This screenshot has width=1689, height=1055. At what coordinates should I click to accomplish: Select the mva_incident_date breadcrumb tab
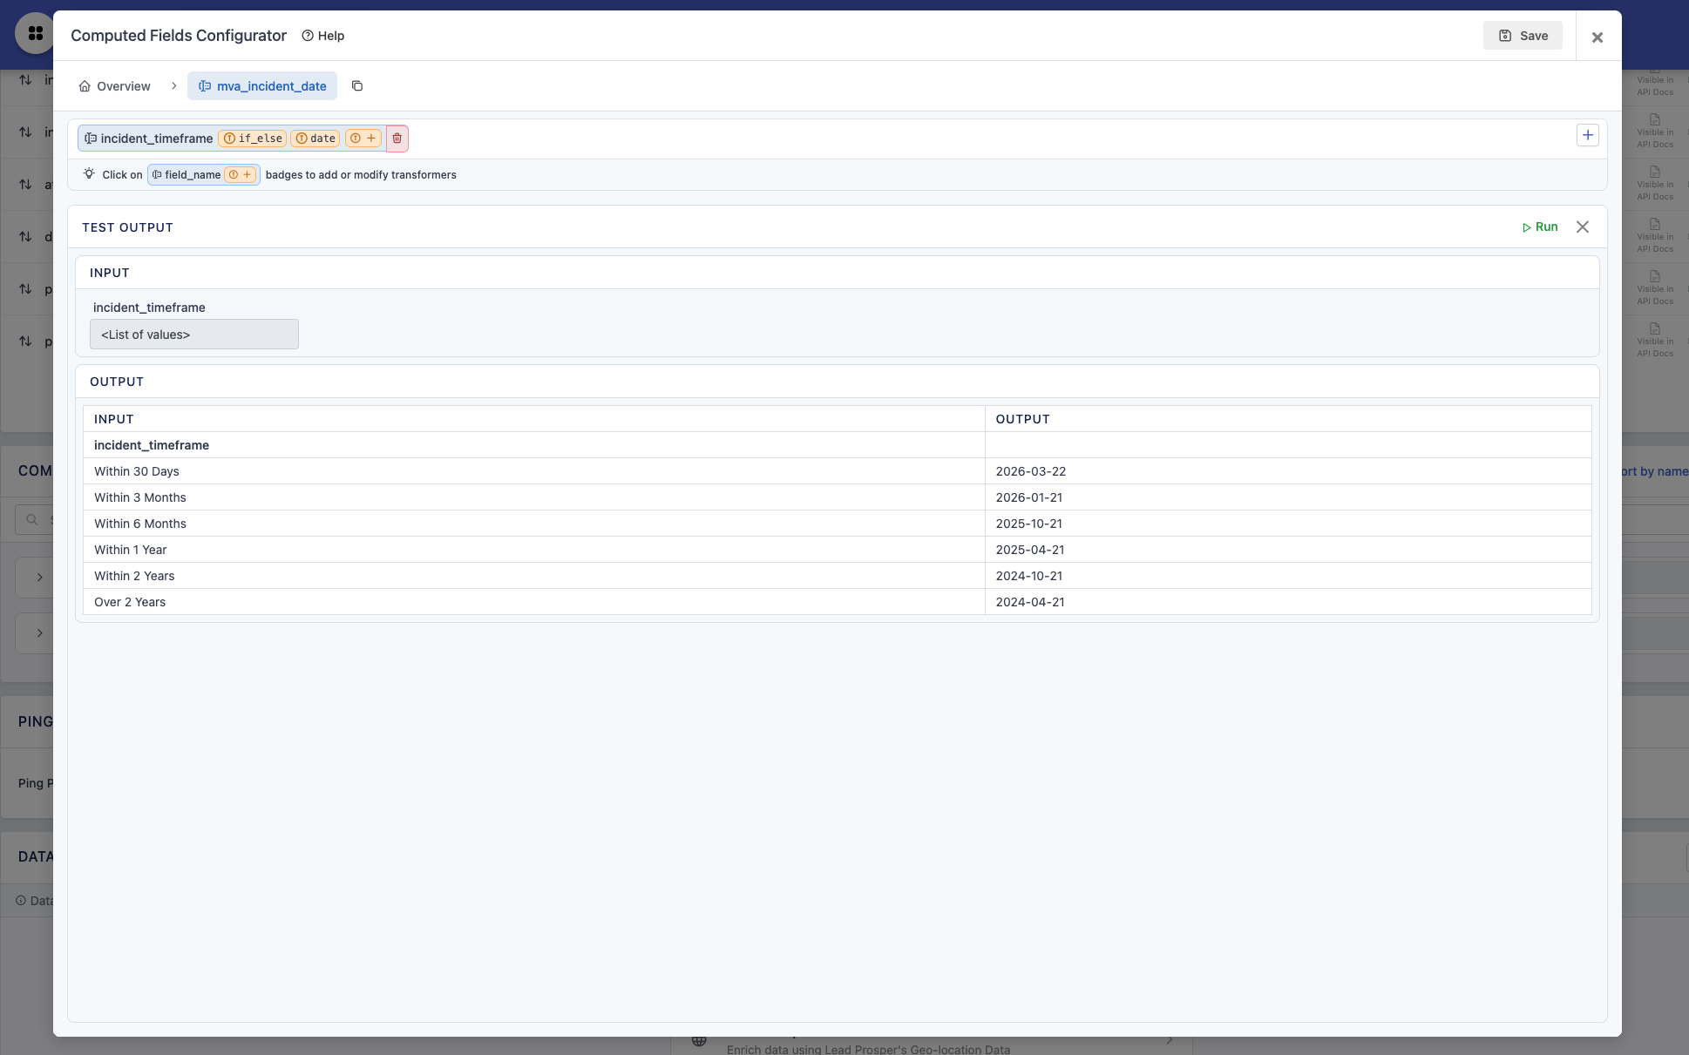pos(262,86)
